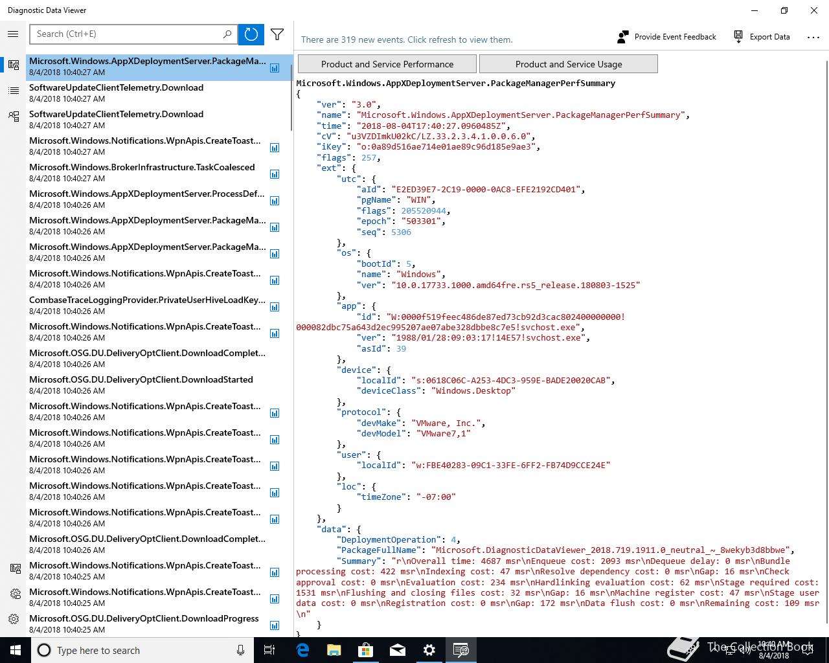The width and height of the screenshot is (829, 663).
Task: Open the list view sidebar icon
Action: click(x=13, y=91)
